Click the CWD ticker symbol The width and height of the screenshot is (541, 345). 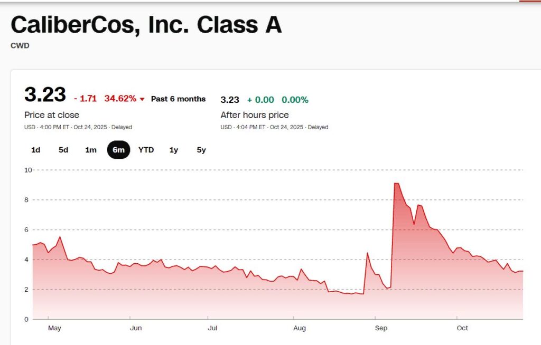[20, 46]
